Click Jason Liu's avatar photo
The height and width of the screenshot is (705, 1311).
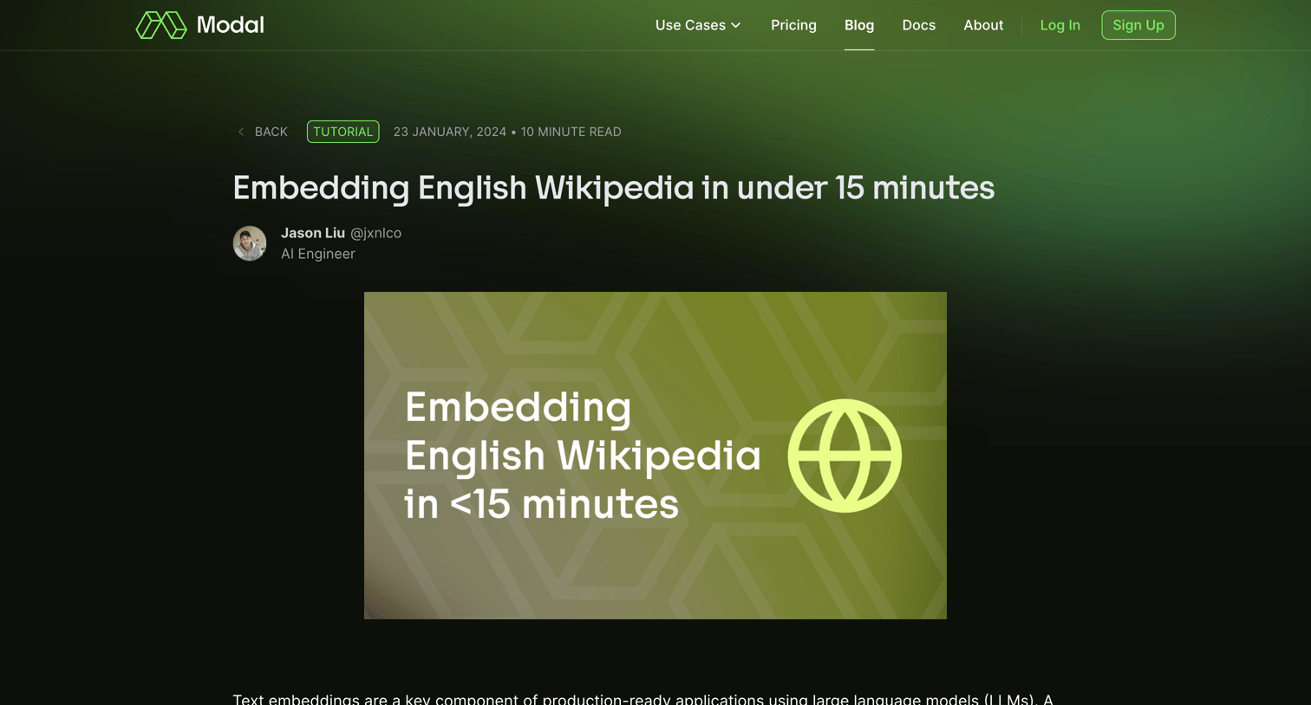[250, 243]
